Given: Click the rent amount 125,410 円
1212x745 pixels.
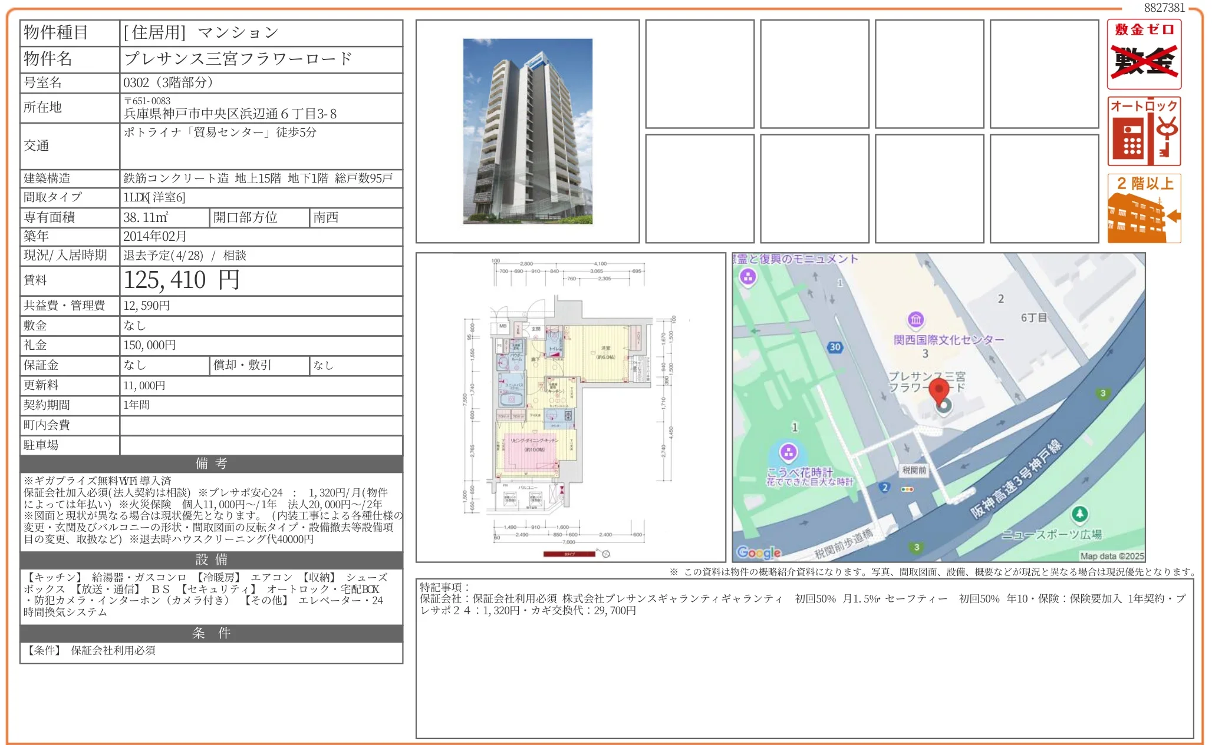Looking at the screenshot, I should (182, 280).
